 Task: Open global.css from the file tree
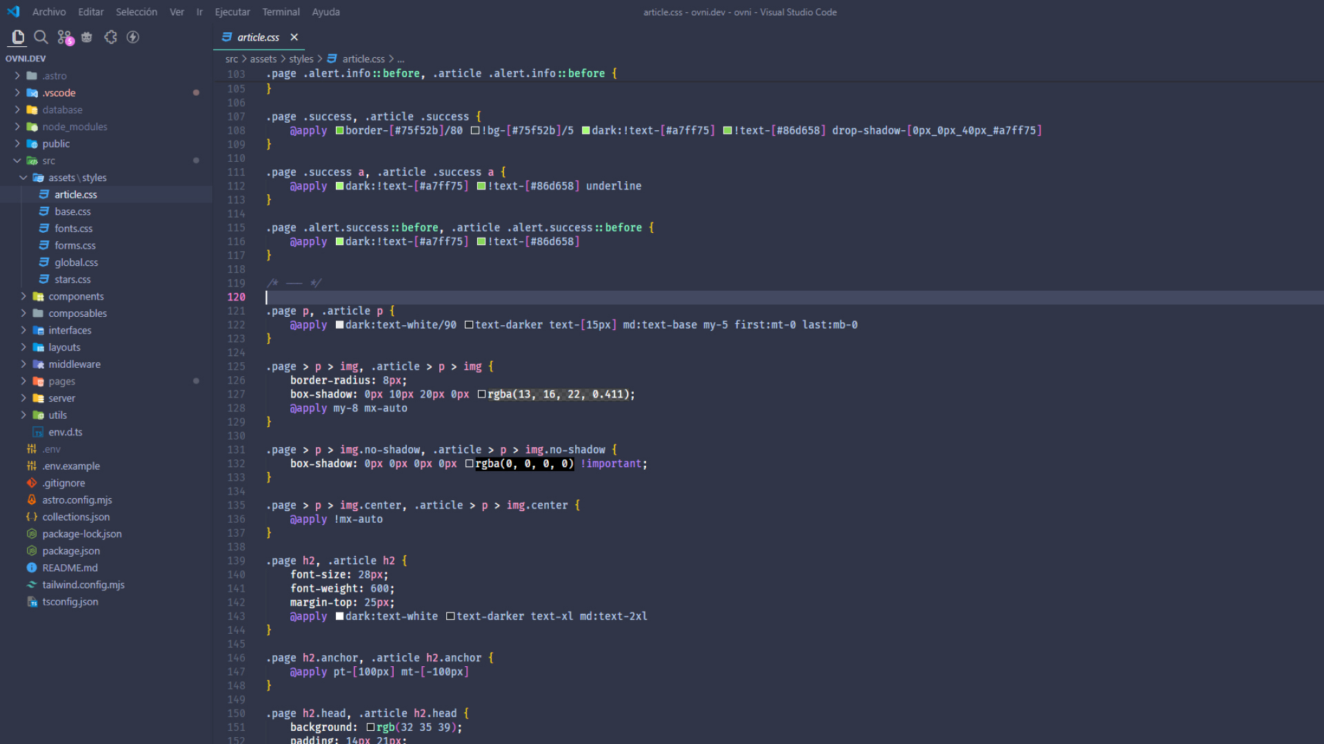point(77,262)
